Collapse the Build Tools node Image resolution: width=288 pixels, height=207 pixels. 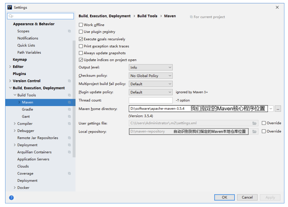15,95
